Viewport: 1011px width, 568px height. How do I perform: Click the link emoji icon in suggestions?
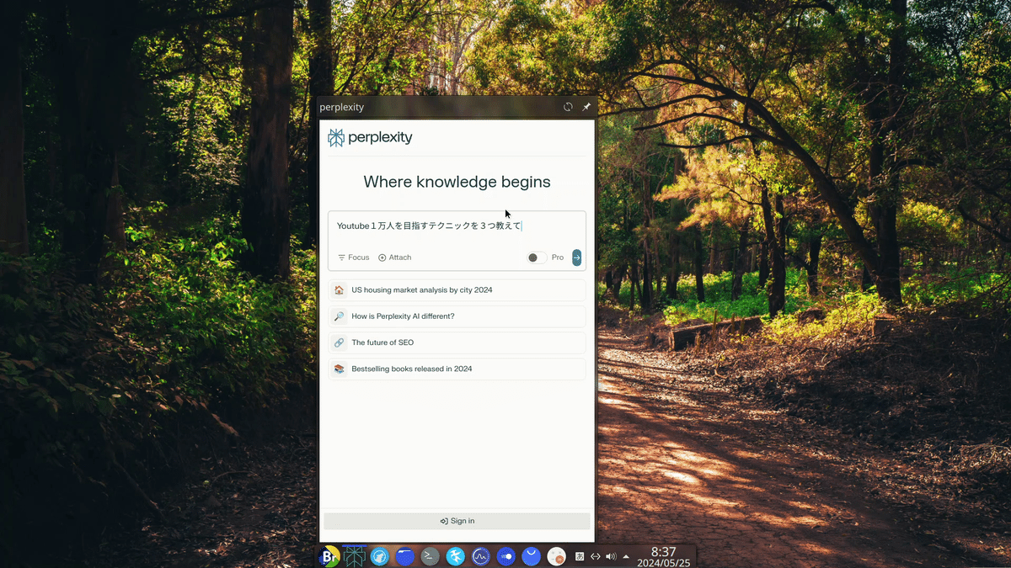pyautogui.click(x=339, y=342)
